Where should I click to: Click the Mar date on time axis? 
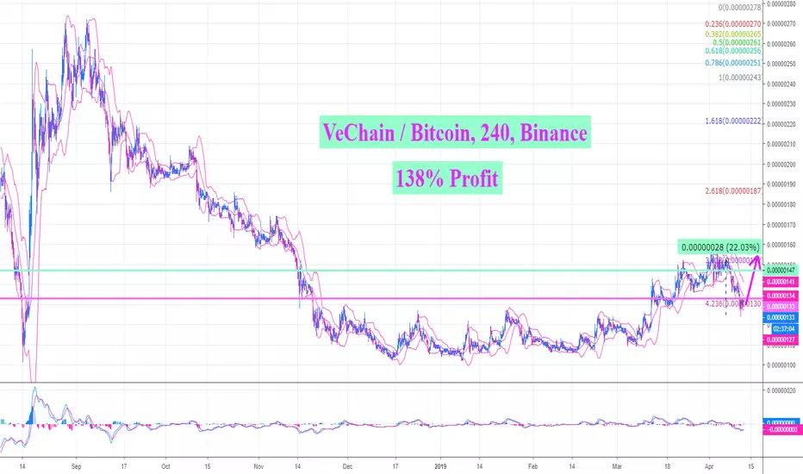617,466
